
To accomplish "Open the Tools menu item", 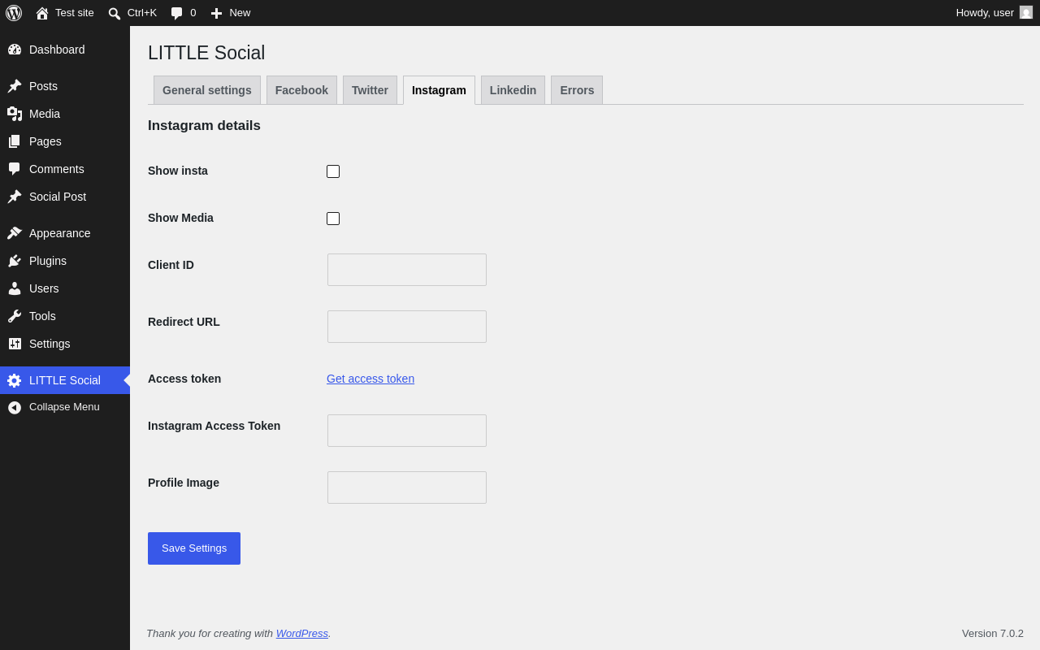I will (x=65, y=316).
